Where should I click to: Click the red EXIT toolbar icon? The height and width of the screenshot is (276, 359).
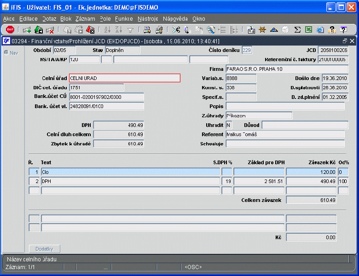[10, 29]
